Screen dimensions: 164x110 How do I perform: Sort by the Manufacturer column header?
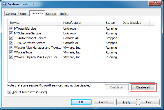click(83, 23)
